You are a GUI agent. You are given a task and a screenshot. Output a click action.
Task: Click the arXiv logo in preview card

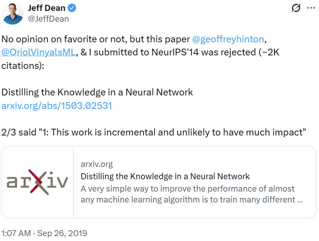[x=37, y=182]
